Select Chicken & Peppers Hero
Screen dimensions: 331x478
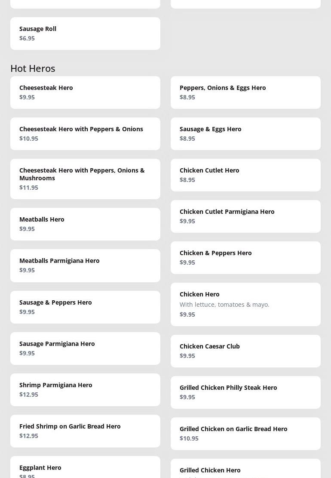tap(245, 258)
